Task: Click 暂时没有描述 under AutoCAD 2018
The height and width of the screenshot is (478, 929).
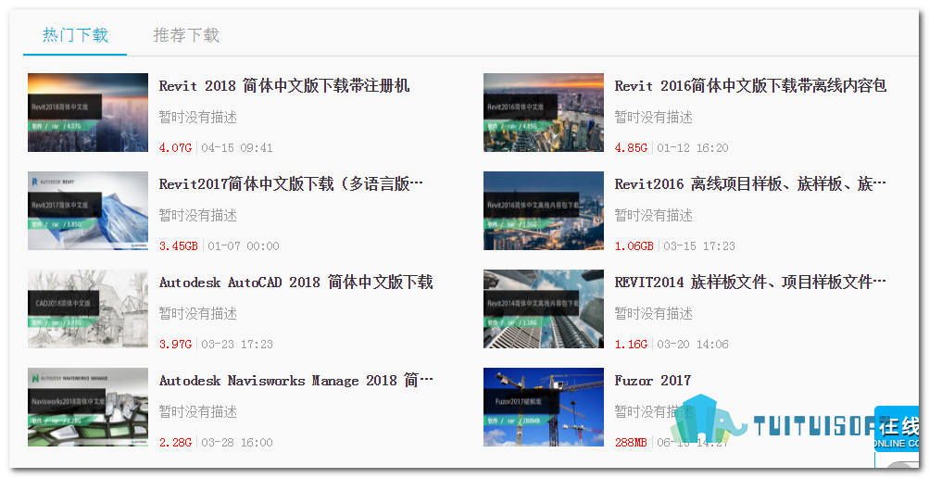Action: pos(198,313)
